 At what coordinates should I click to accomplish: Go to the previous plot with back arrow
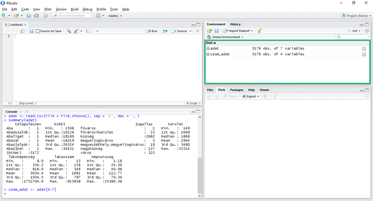coord(209,96)
